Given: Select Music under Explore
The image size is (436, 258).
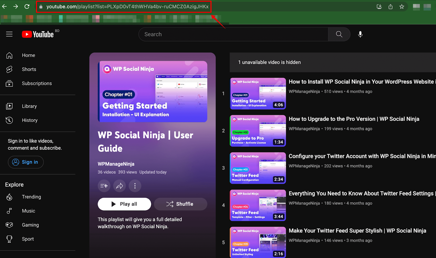Looking at the screenshot, I should click(29, 211).
